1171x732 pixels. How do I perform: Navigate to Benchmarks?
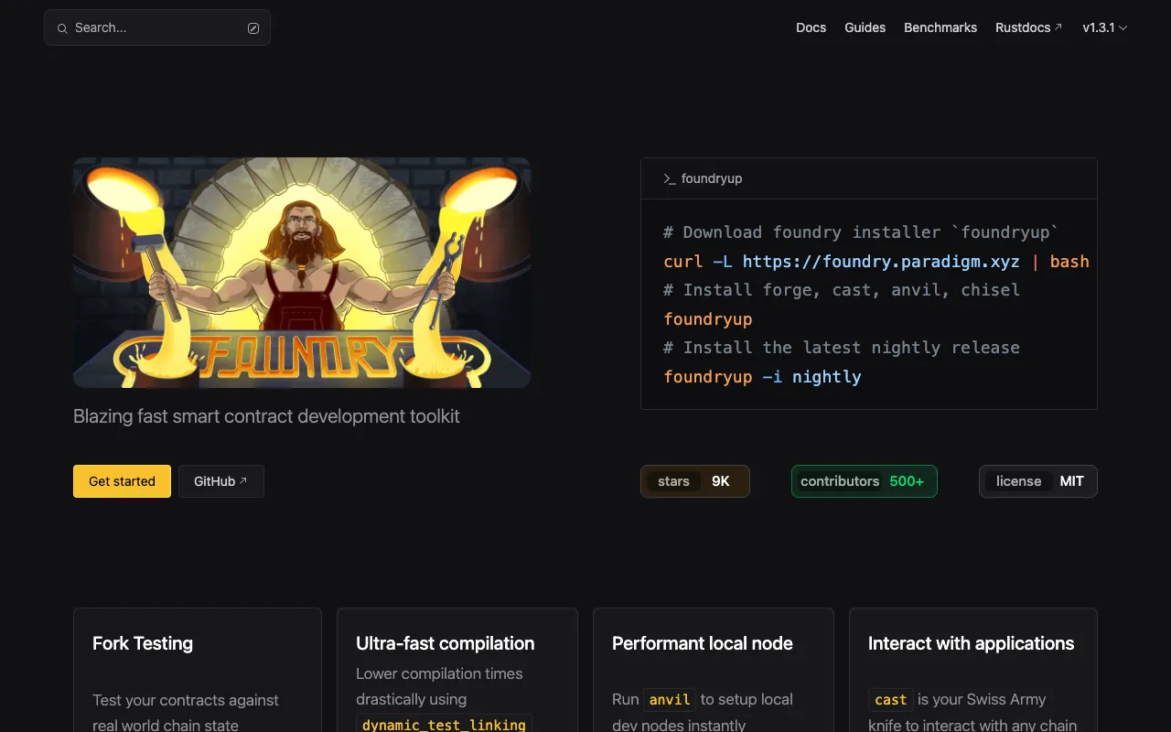click(x=940, y=27)
